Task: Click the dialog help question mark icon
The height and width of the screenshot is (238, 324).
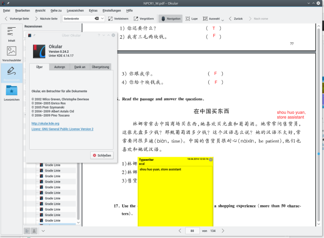Action: tap(99, 35)
